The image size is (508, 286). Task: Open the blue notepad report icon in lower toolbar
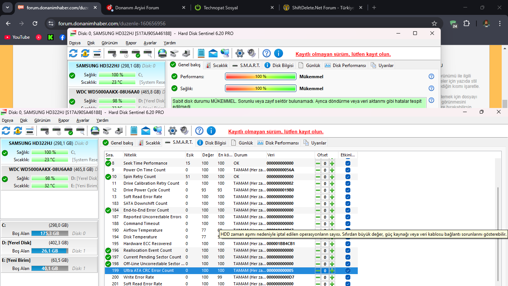pyautogui.click(x=134, y=131)
